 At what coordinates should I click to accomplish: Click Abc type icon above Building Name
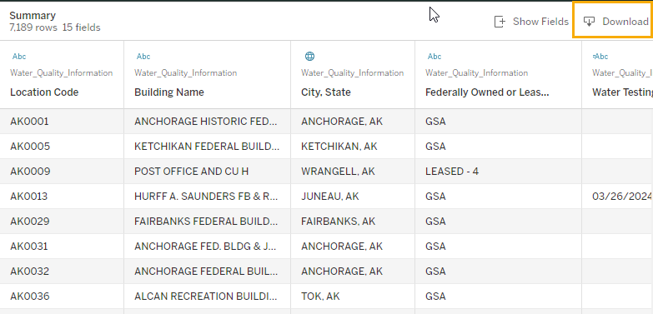coord(143,57)
